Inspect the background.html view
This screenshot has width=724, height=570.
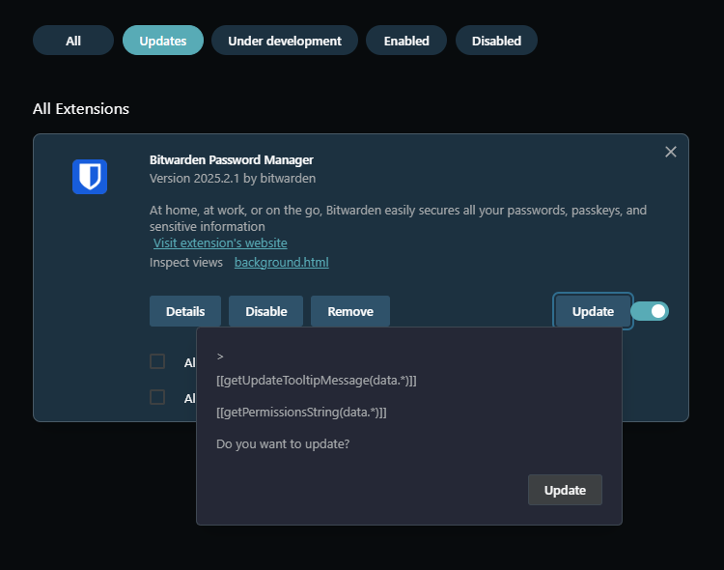click(282, 262)
